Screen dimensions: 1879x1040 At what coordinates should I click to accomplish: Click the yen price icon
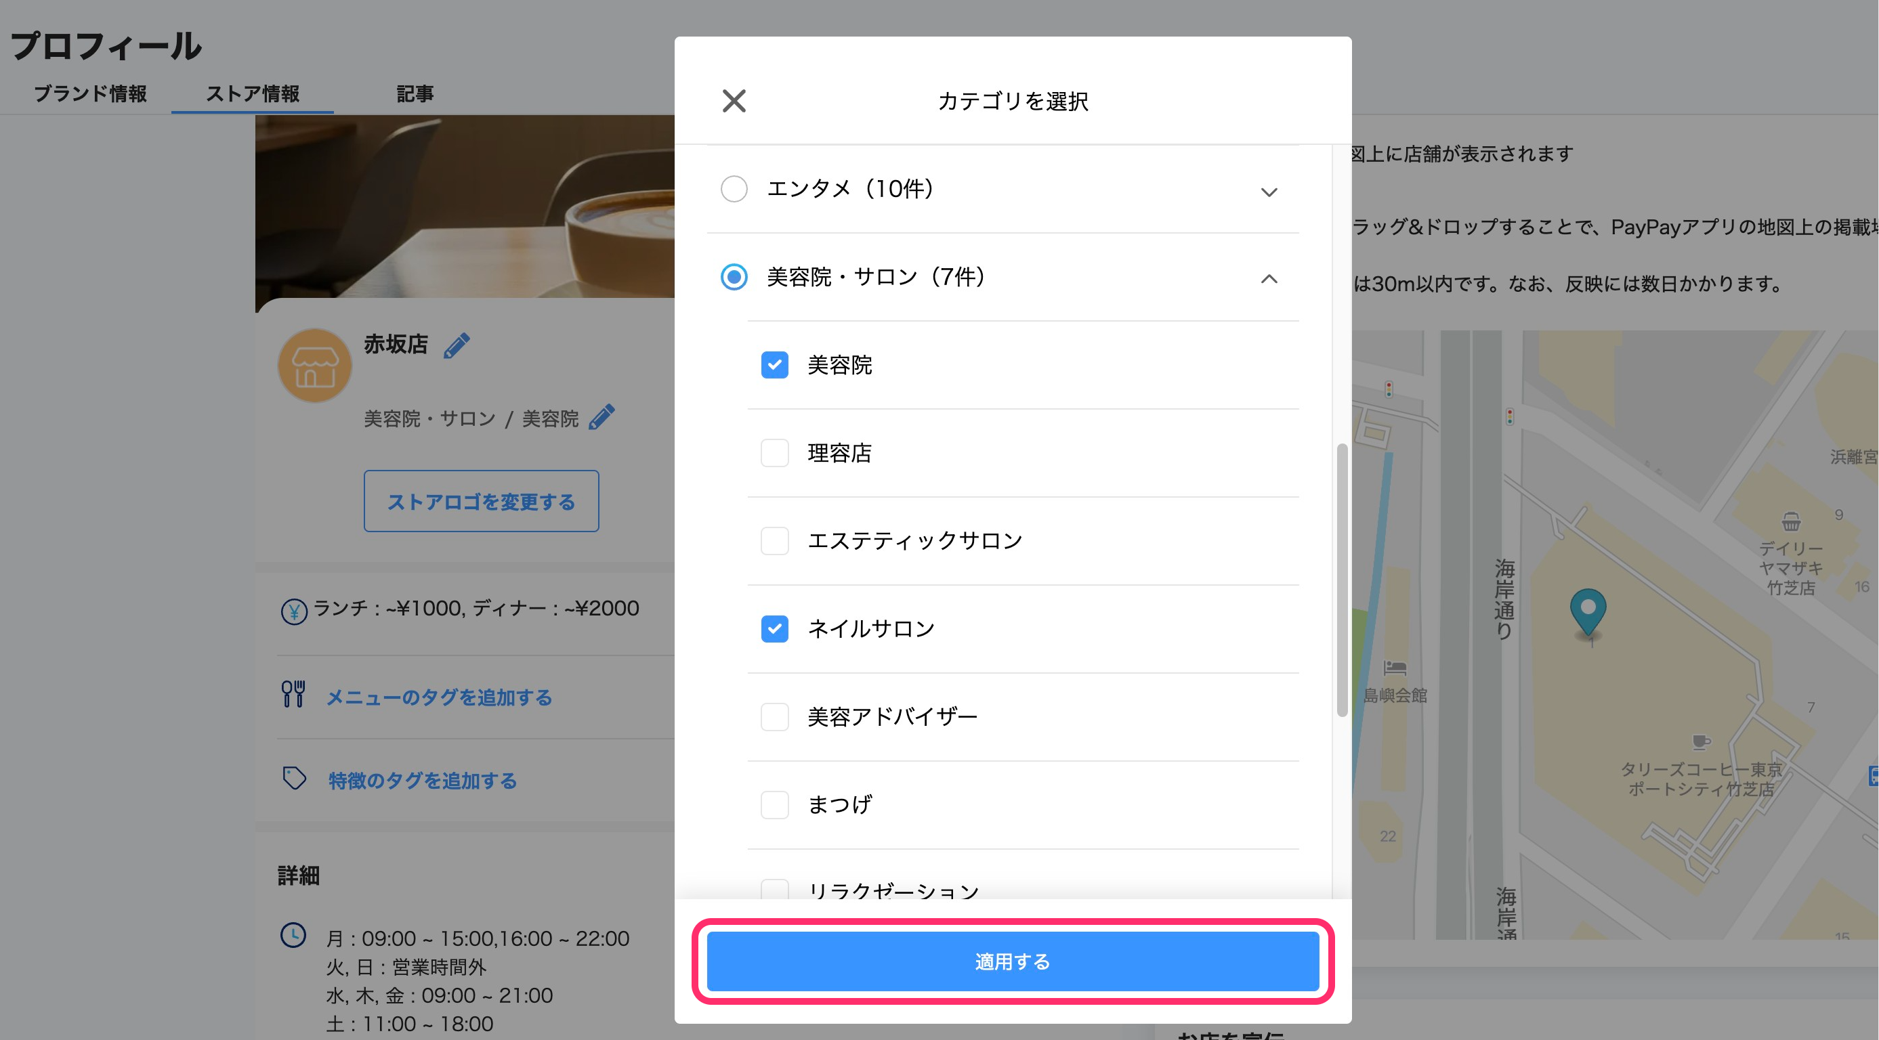click(293, 611)
